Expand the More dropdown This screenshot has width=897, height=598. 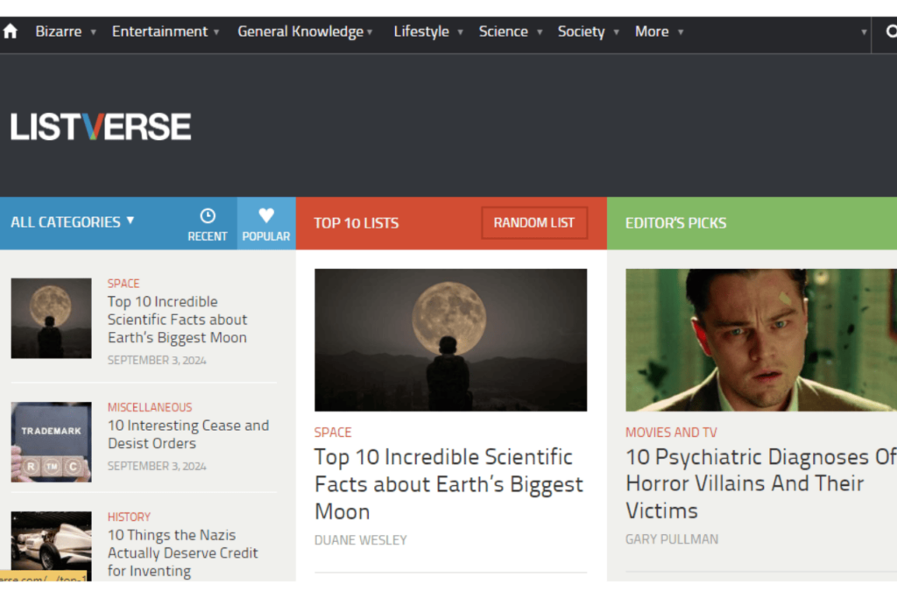(x=653, y=31)
